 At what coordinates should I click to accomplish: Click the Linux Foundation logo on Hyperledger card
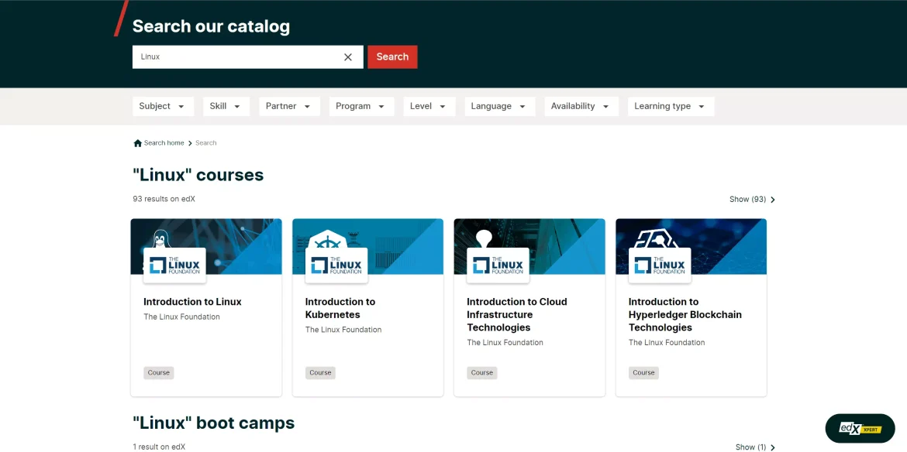(660, 265)
